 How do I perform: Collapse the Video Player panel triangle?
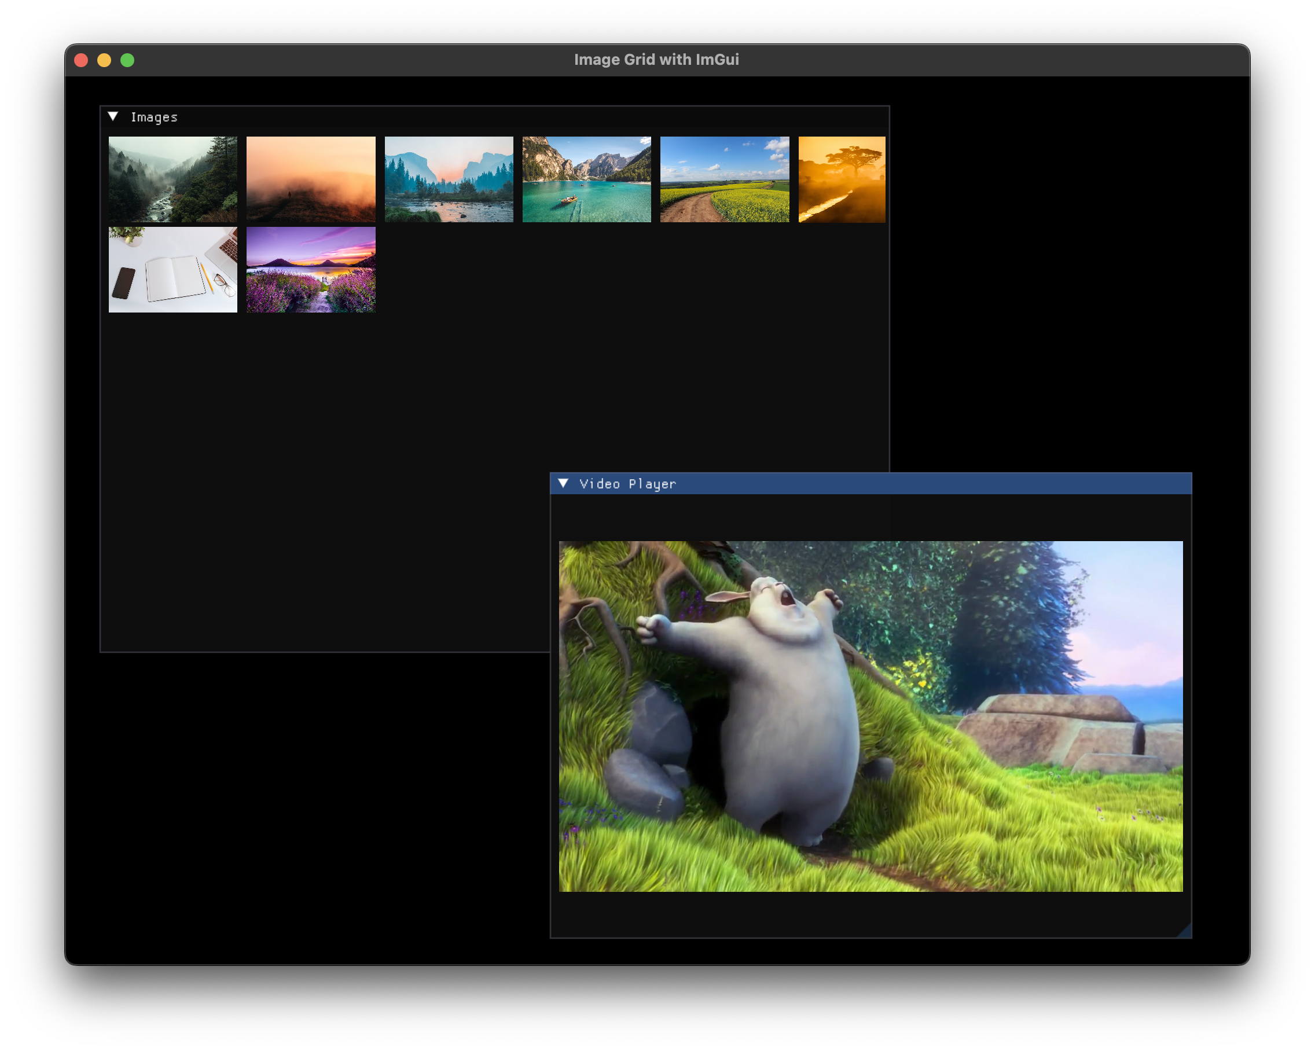point(563,483)
